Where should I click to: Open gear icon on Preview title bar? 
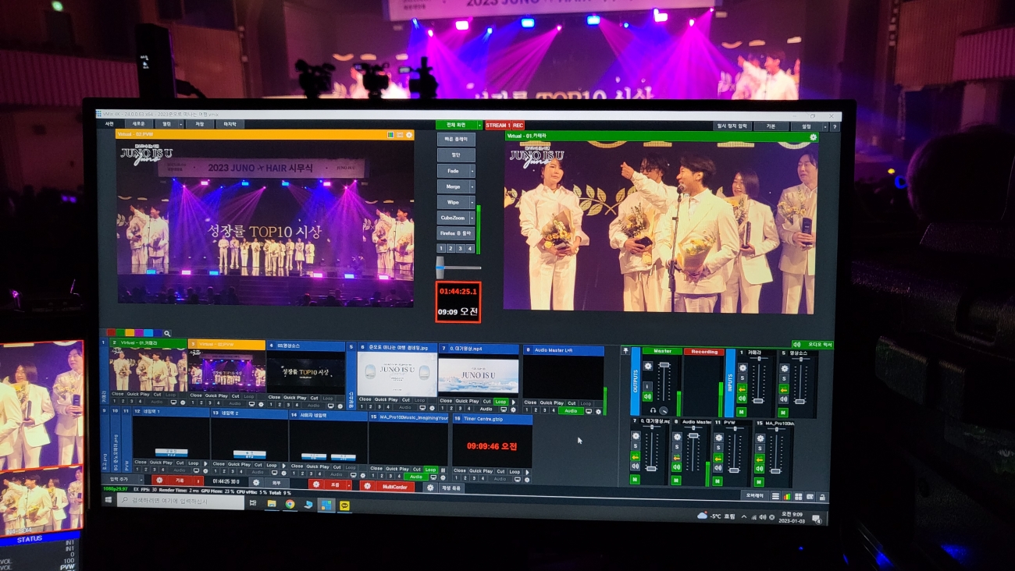click(409, 135)
